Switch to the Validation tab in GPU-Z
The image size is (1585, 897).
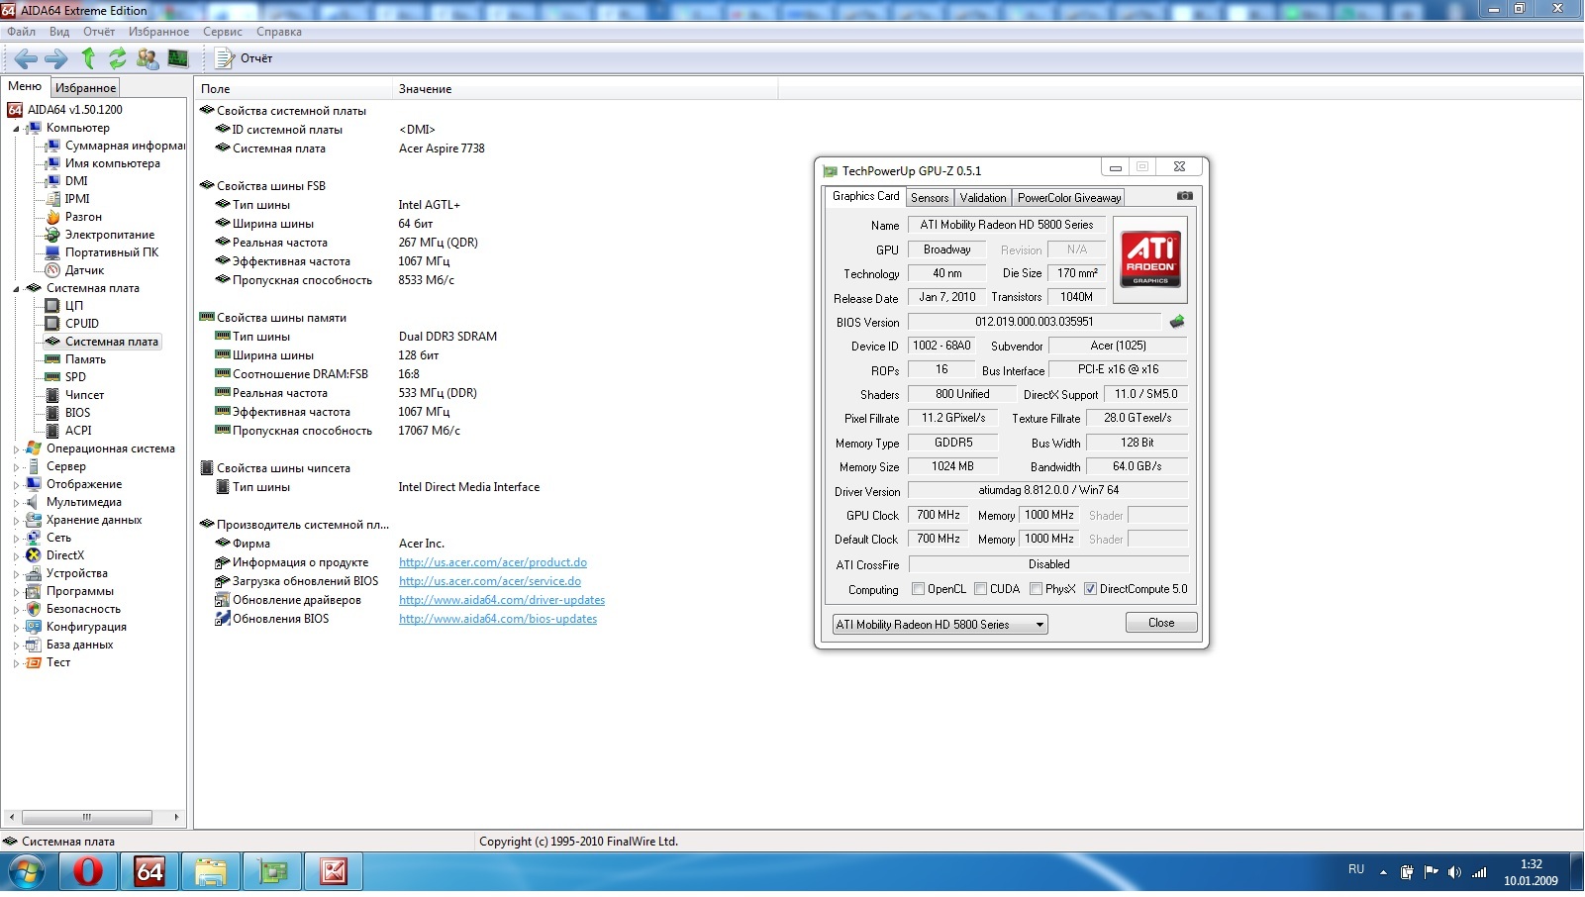tap(983, 198)
